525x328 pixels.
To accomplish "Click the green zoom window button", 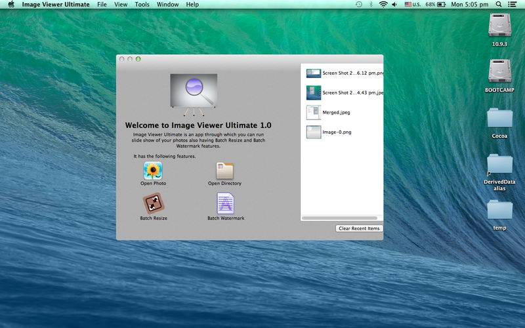I will point(138,59).
